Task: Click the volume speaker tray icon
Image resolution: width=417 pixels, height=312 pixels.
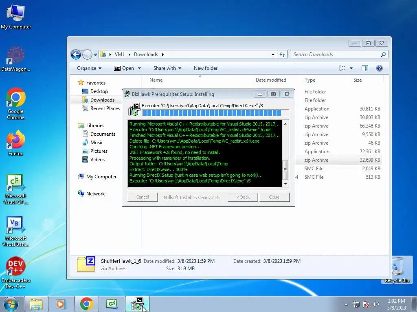Action: click(x=375, y=304)
